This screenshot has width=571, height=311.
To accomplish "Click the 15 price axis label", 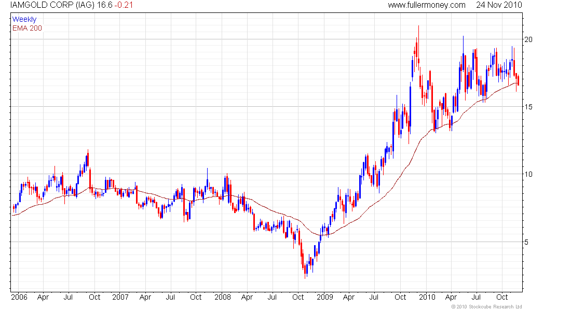I will [528, 107].
